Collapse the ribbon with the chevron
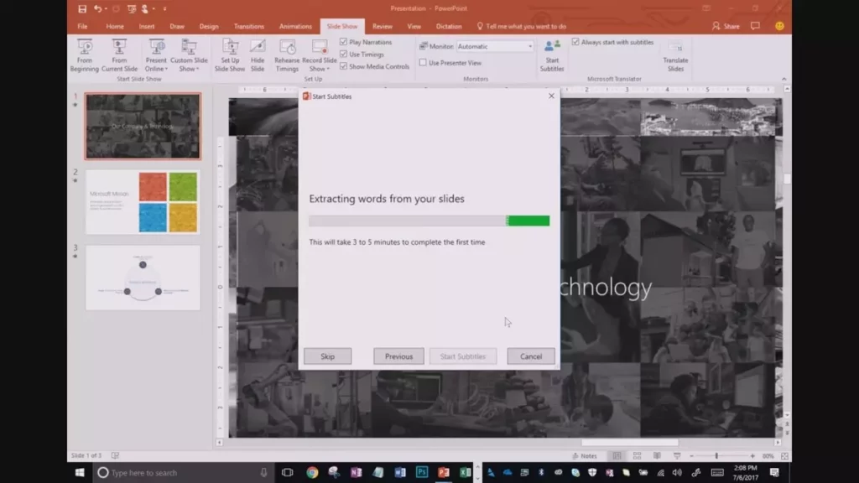Image resolution: width=859 pixels, height=483 pixels. click(x=784, y=79)
